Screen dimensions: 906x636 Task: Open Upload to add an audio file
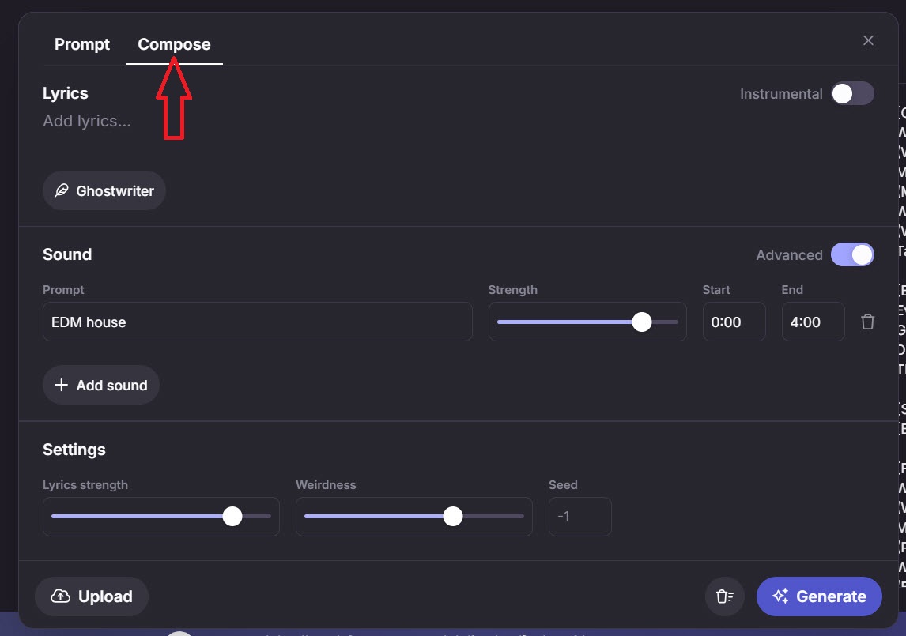coord(91,596)
